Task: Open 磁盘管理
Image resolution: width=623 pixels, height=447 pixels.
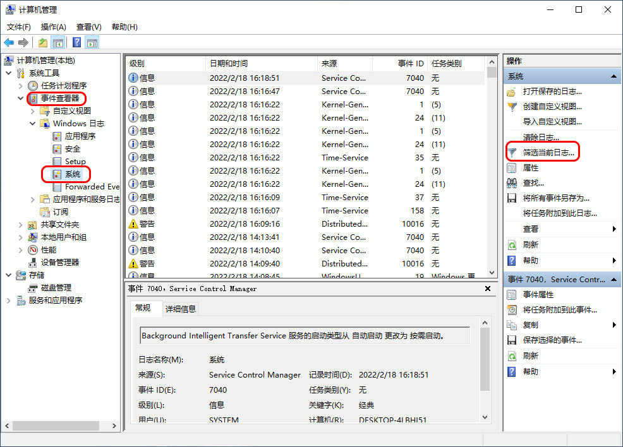Action: tap(56, 288)
